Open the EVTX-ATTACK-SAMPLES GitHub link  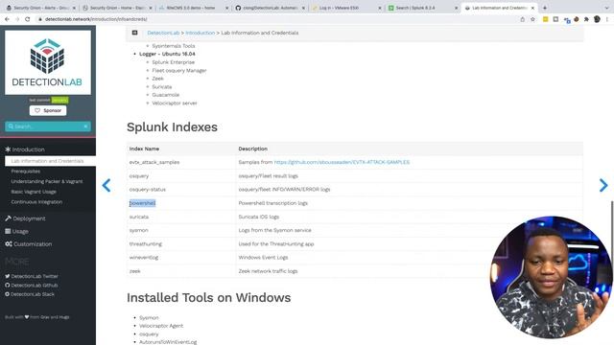click(x=342, y=162)
